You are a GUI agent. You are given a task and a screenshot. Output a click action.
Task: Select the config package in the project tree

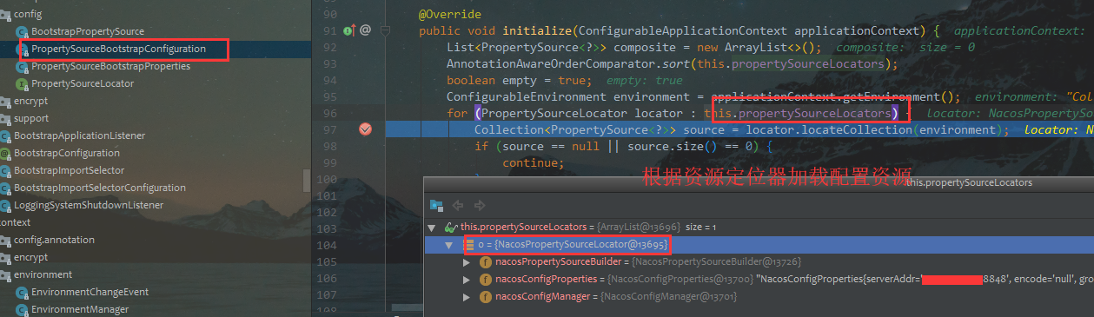[x=28, y=14]
